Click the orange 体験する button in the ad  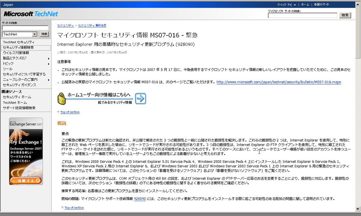click(26, 180)
